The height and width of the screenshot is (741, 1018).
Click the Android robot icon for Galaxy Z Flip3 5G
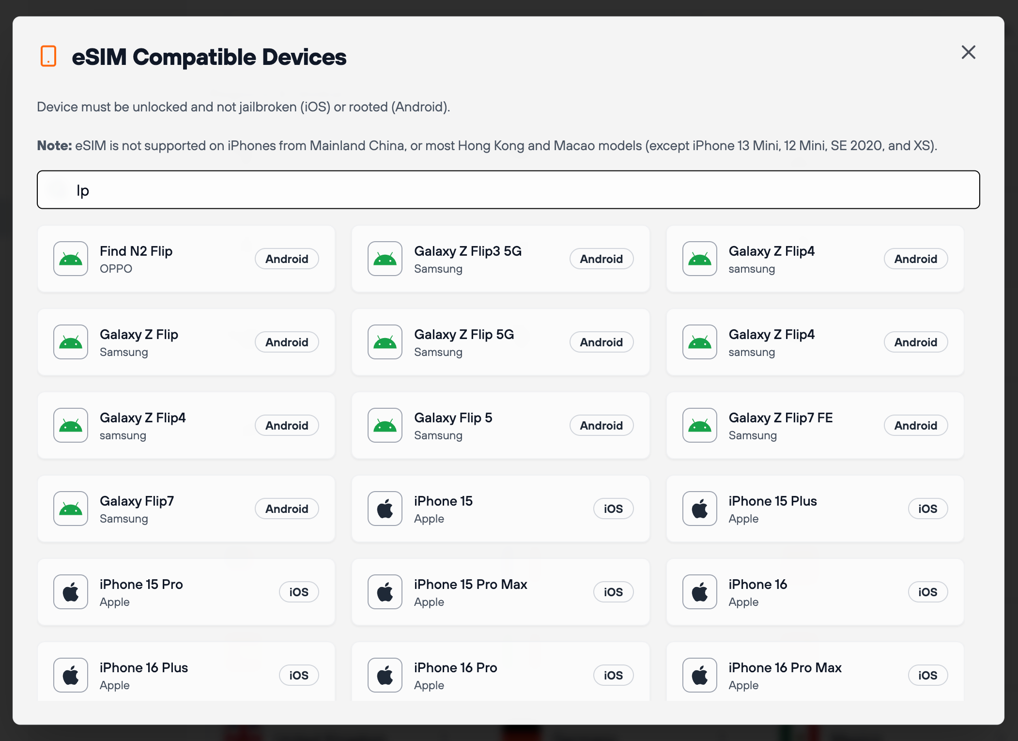tap(385, 259)
